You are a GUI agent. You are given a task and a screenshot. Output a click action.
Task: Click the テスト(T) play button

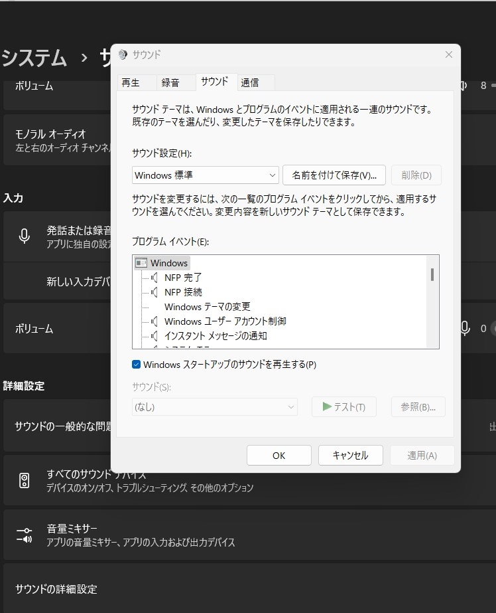(343, 407)
